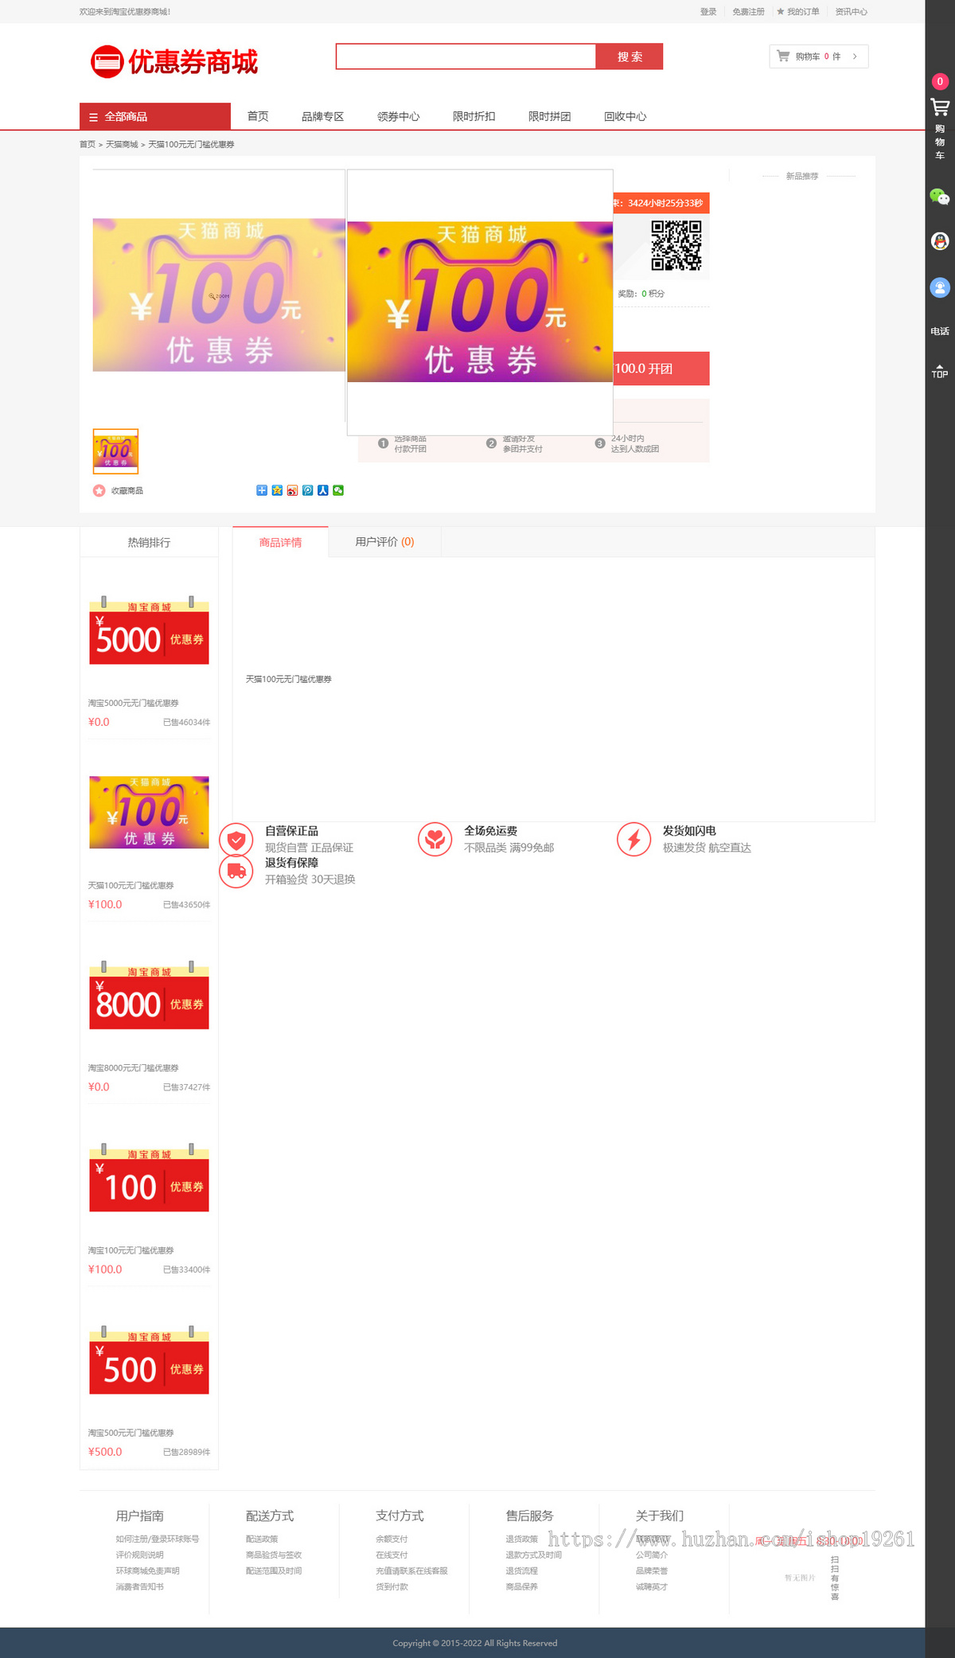Go to 天猫商城 breadcrumb
The height and width of the screenshot is (1658, 955).
tap(122, 144)
